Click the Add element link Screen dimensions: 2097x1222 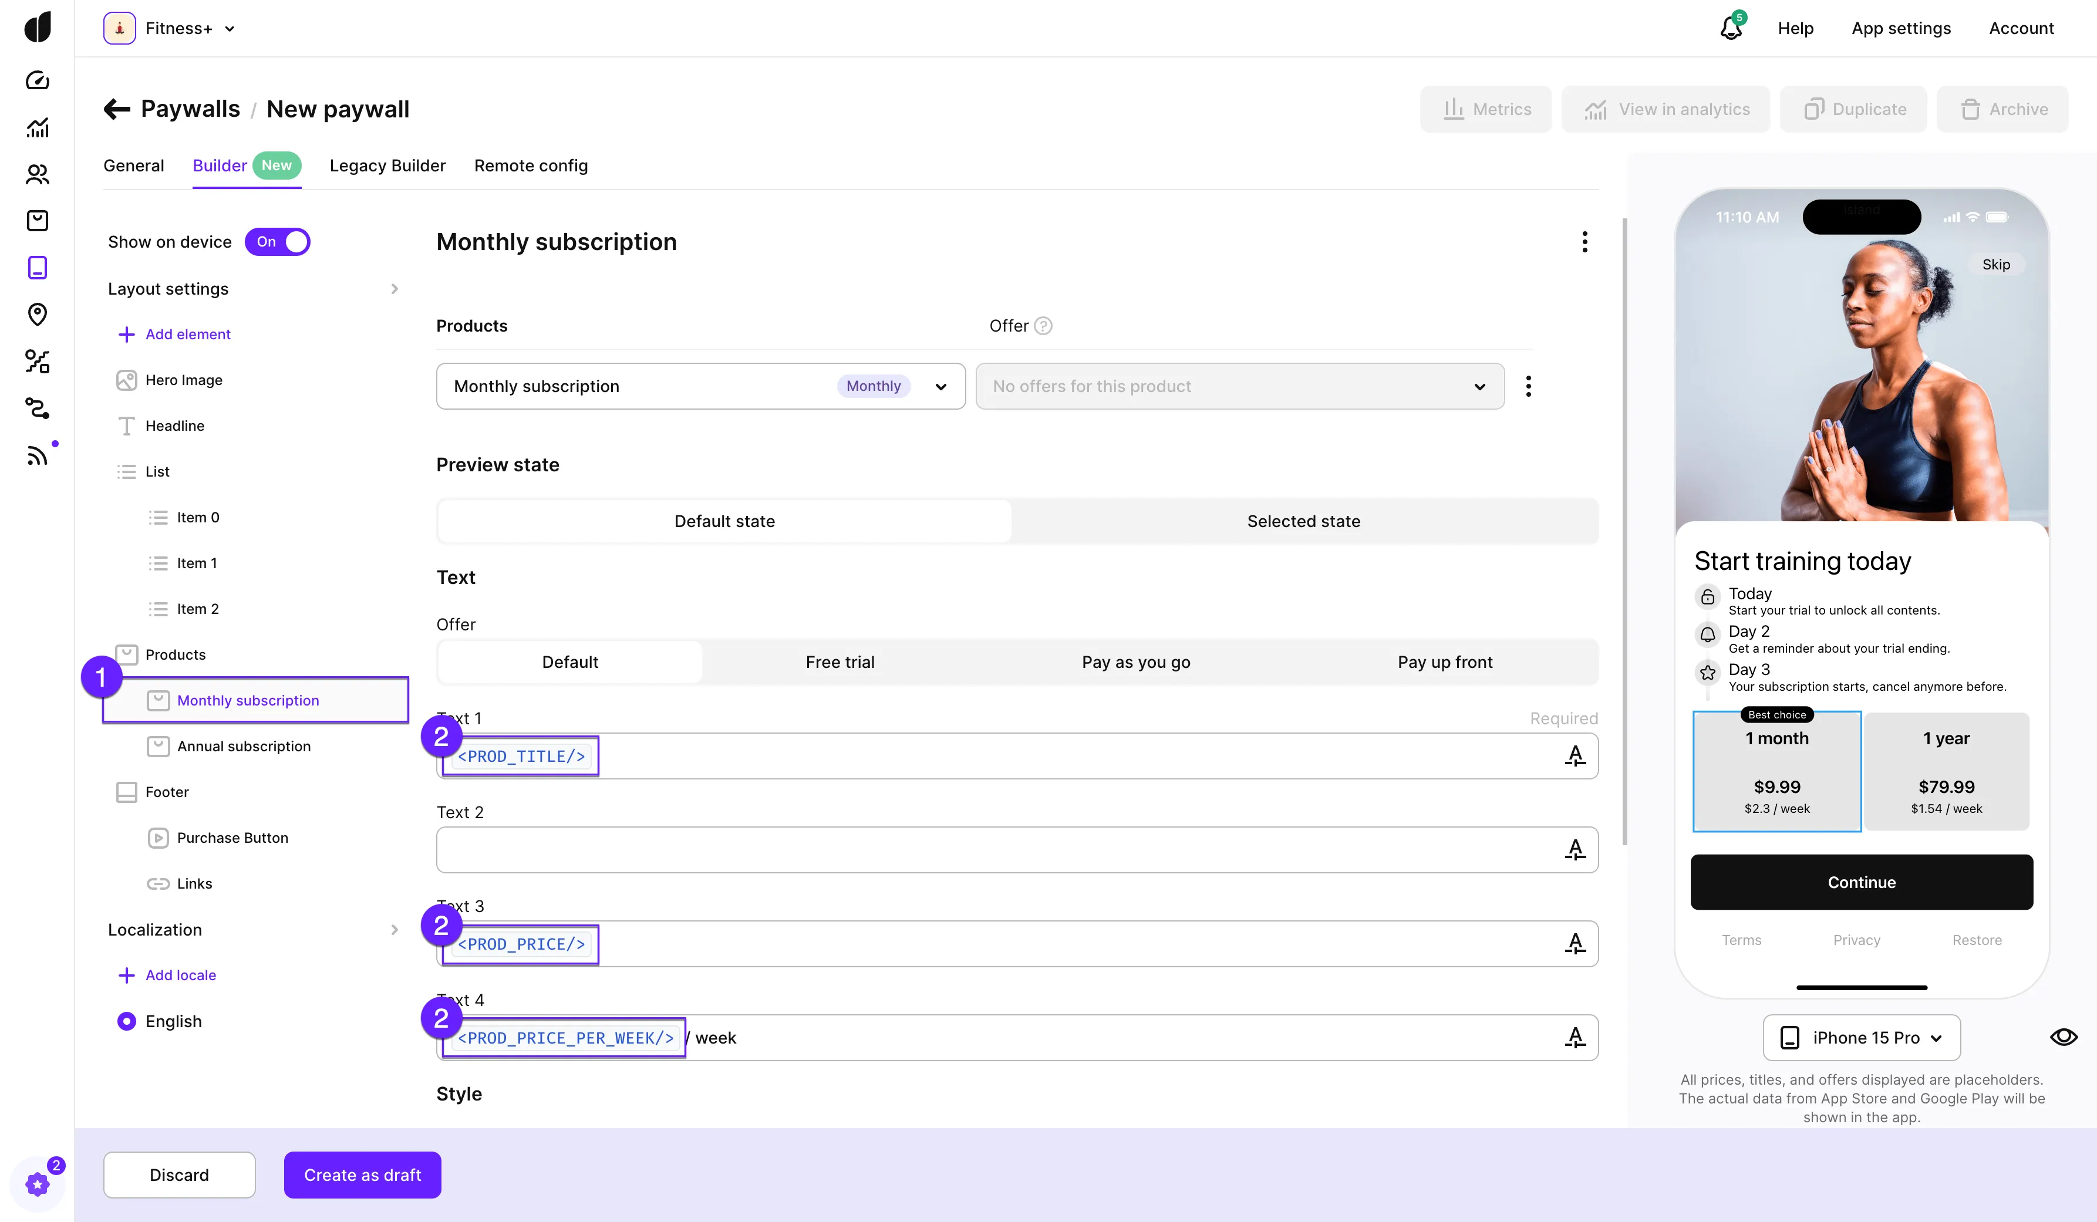[187, 335]
